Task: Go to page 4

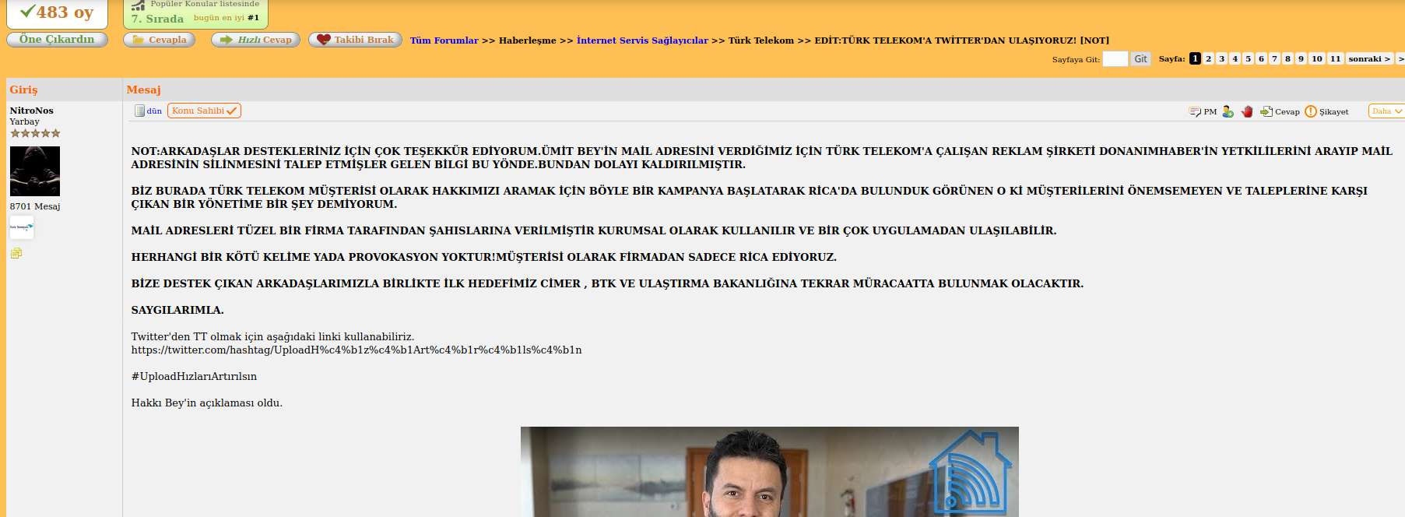Action: pos(1235,58)
